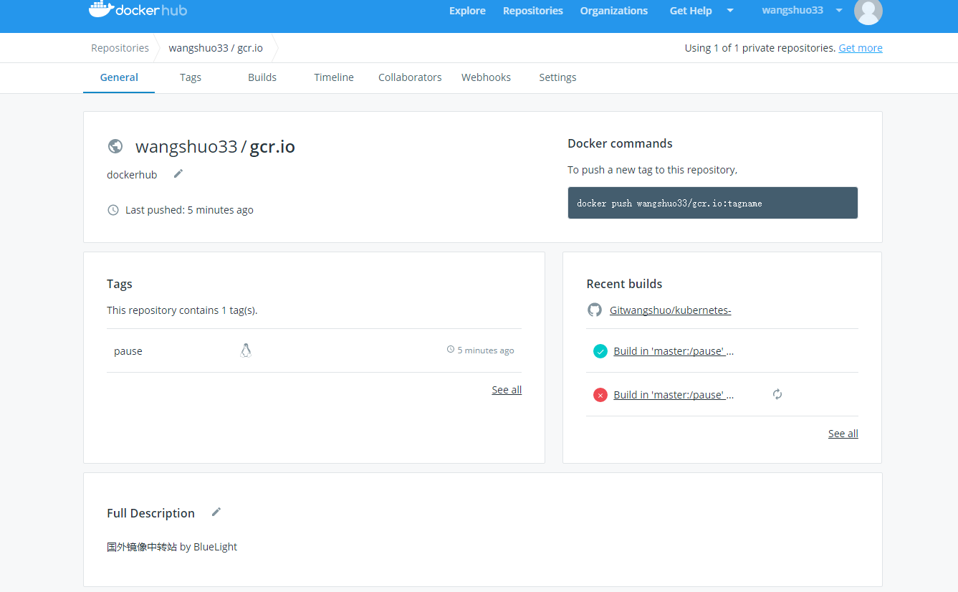The height and width of the screenshot is (592, 958).
Task: Click the clock icon in pause tag row
Action: (451, 350)
